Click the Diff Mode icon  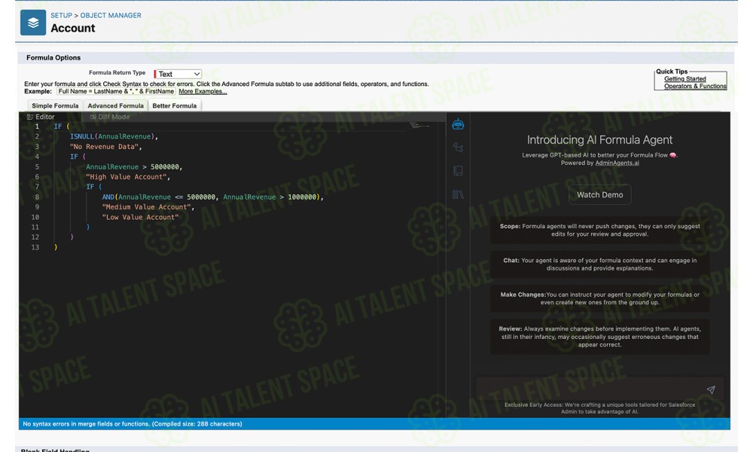(93, 117)
